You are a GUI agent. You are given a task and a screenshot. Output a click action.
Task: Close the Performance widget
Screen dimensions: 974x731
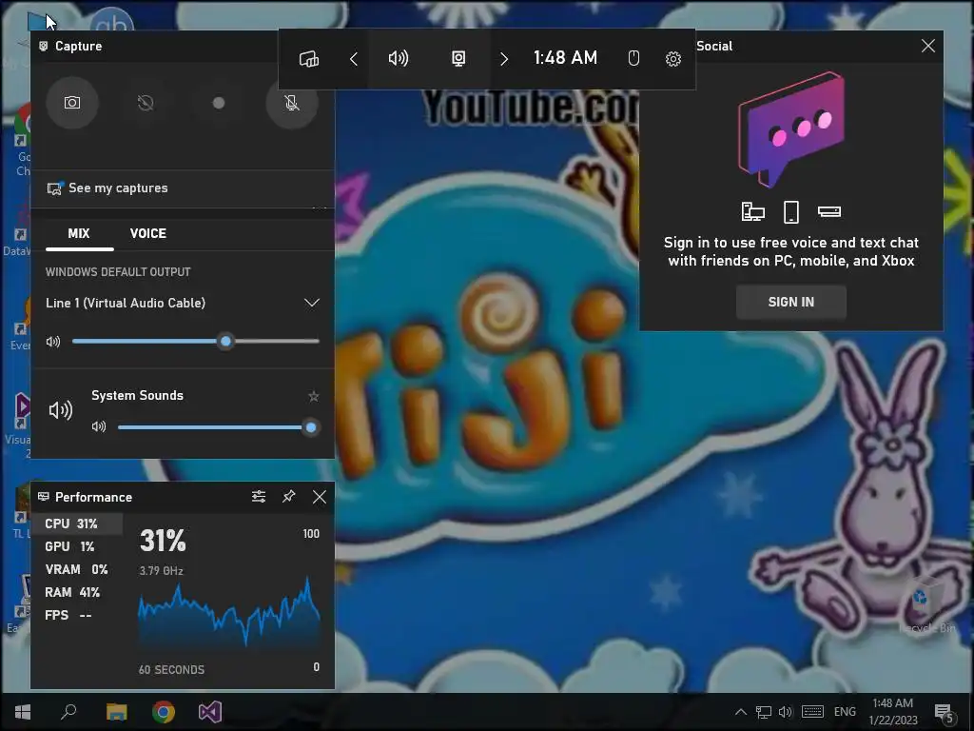[320, 497]
